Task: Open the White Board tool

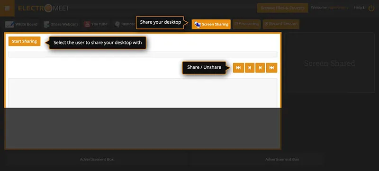Action: click(21, 24)
